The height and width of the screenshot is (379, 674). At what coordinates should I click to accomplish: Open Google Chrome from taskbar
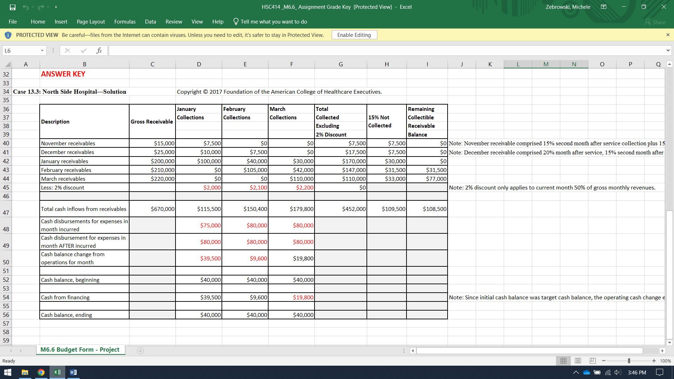click(41, 372)
